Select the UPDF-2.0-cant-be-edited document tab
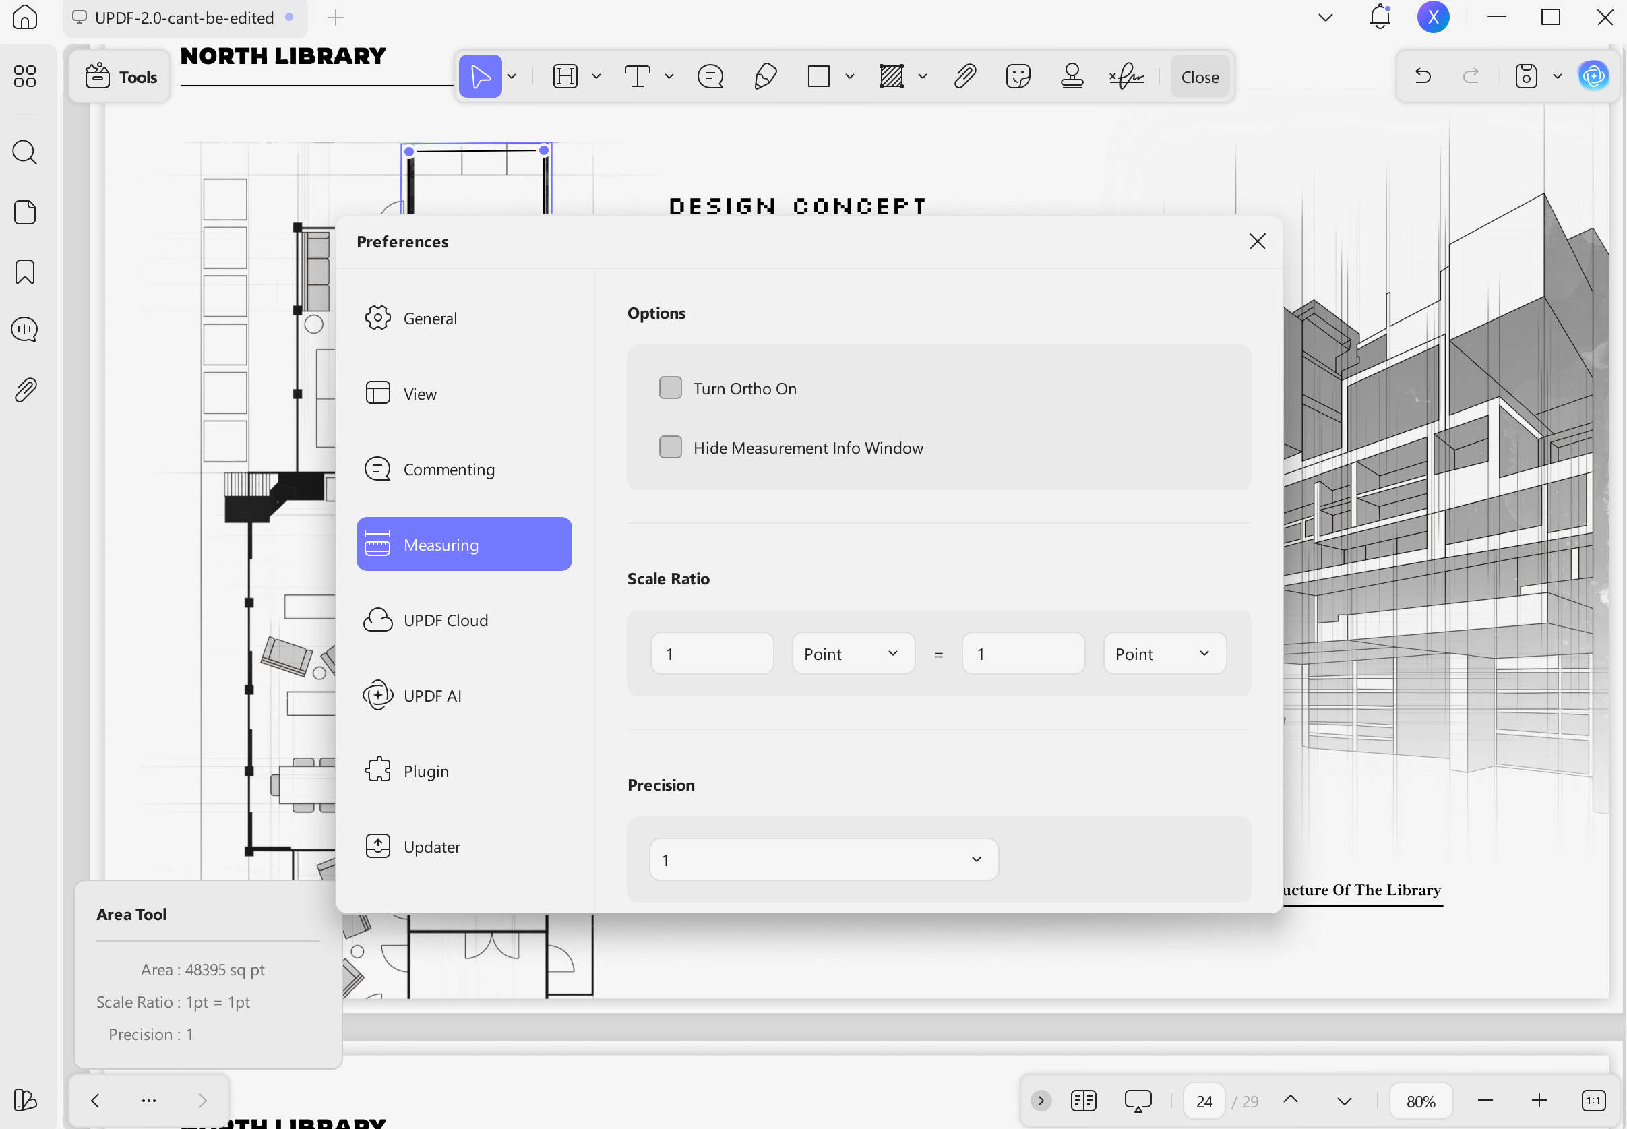 (184, 18)
